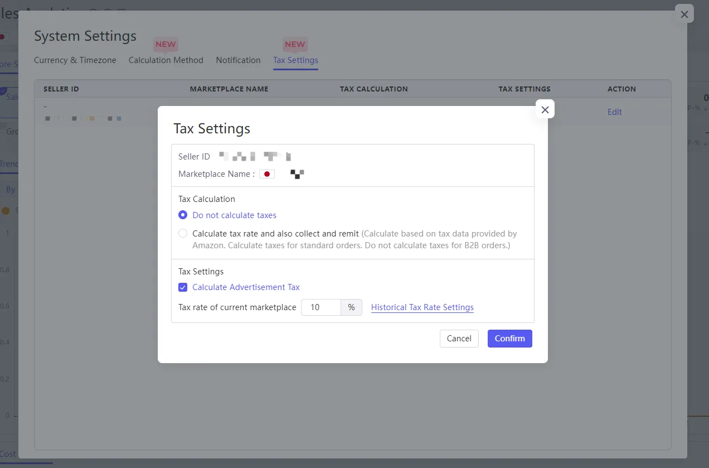
Task: Click the TAX SETTINGS column header
Action: click(525, 89)
